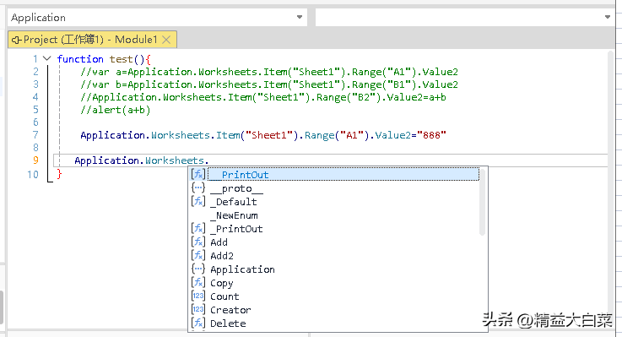The height and width of the screenshot is (337, 622).
Task: Click the object icon beside Application suggestion
Action: 198,269
